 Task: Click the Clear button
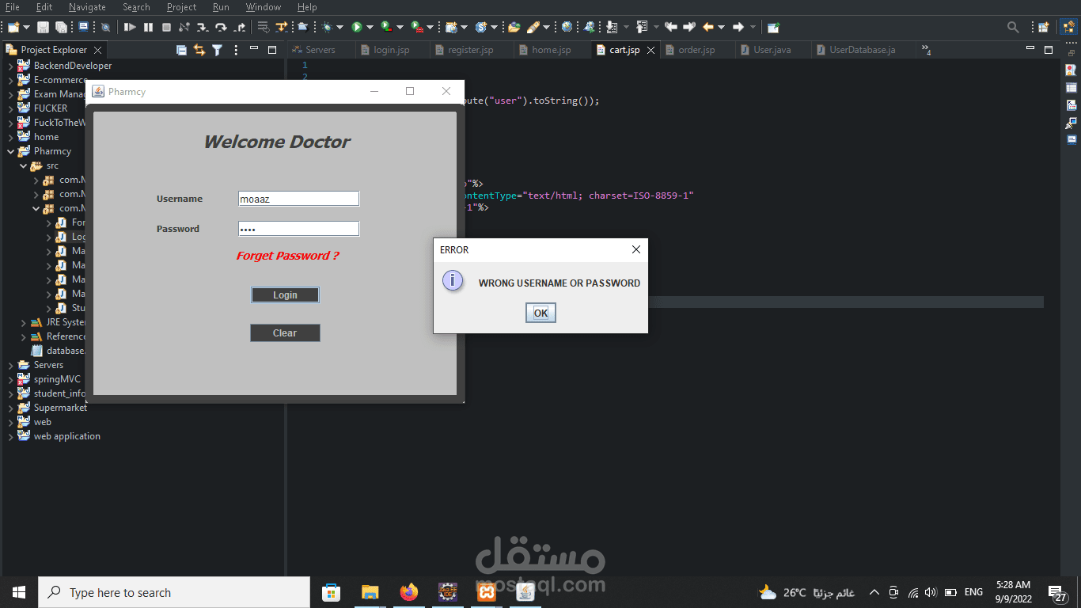[x=285, y=333]
